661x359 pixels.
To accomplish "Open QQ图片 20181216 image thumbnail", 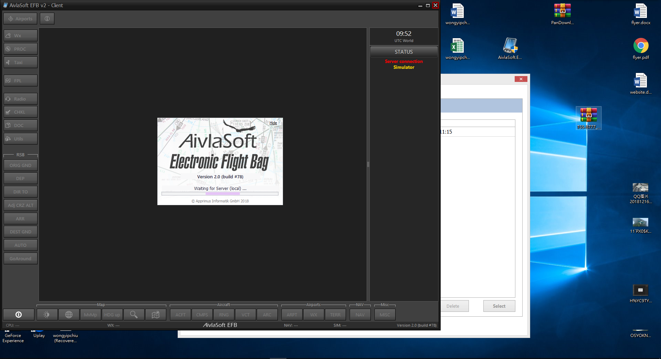I will [641, 193].
